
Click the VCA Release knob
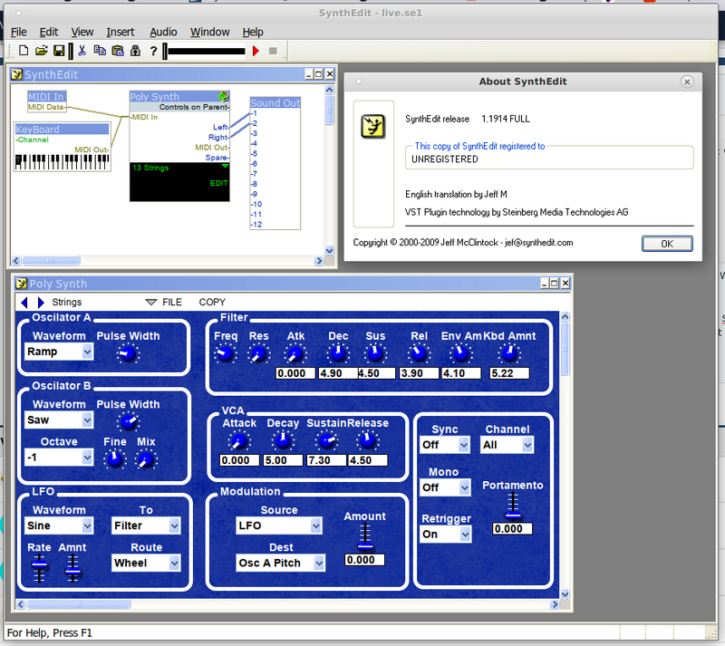(368, 441)
